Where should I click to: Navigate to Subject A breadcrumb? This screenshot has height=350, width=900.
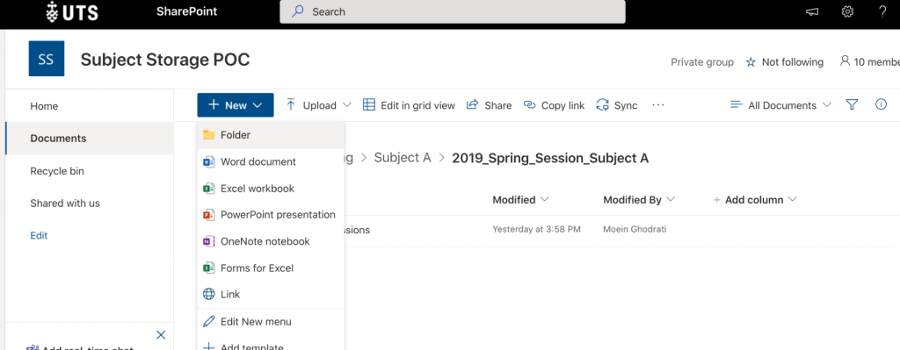coord(403,158)
